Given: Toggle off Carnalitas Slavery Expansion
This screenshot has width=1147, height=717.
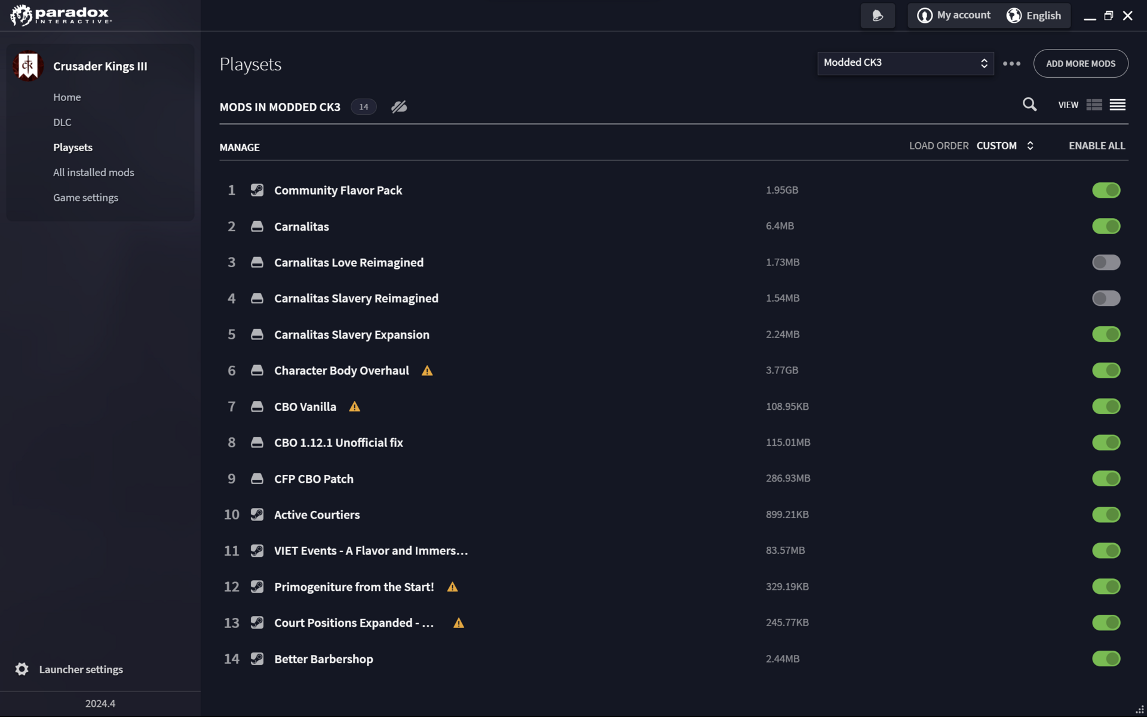Looking at the screenshot, I should click(x=1106, y=334).
